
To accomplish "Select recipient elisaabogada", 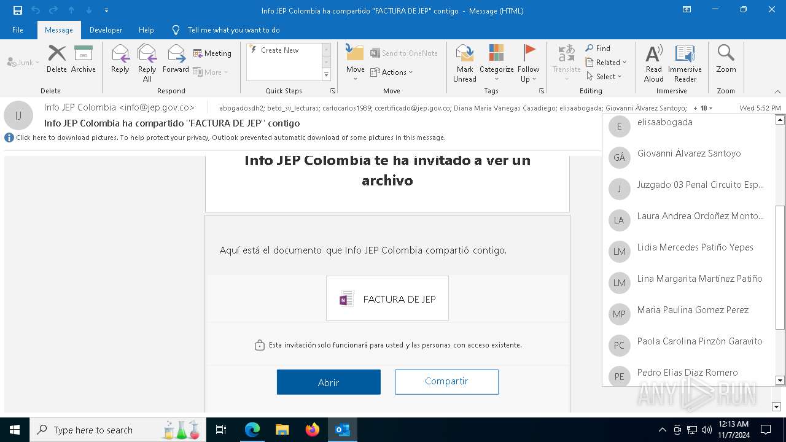I will pyautogui.click(x=688, y=126).
